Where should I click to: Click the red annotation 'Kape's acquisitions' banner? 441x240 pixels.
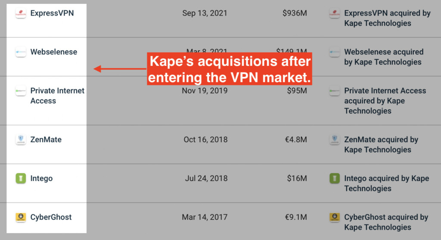[x=230, y=69]
